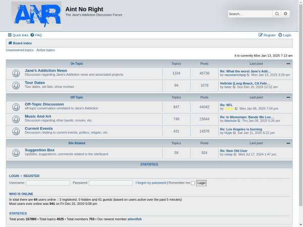Open advanced search gear icon

point(286,14)
